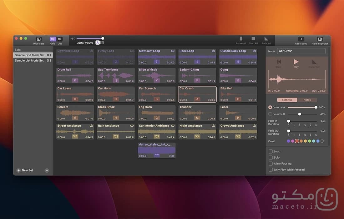Screen dimensions: 344x219
Task: Click the New Set plus button
Action: pyautogui.click(x=18, y=170)
